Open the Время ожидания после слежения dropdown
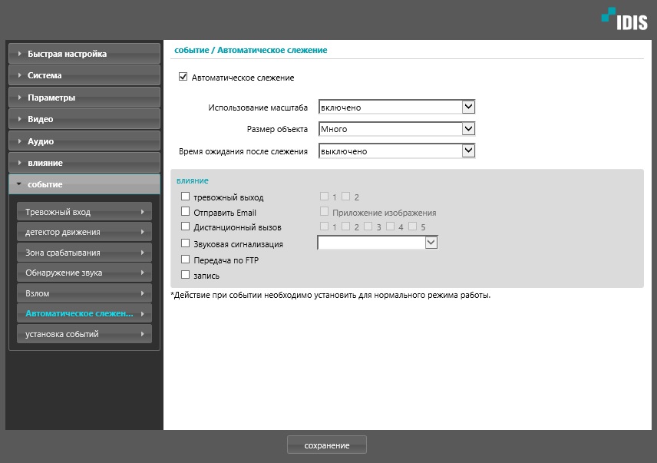 [396, 150]
